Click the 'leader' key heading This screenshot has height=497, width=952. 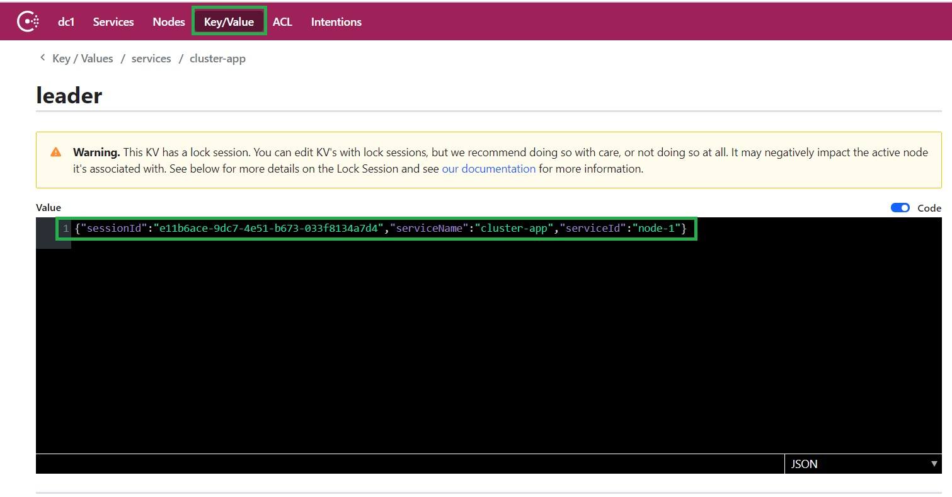click(69, 95)
